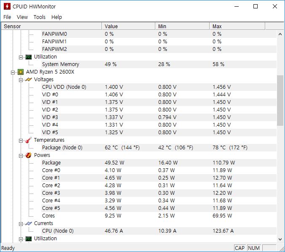The width and height of the screenshot is (285, 252).
Task: Collapse the Powers section
Action: [21, 156]
